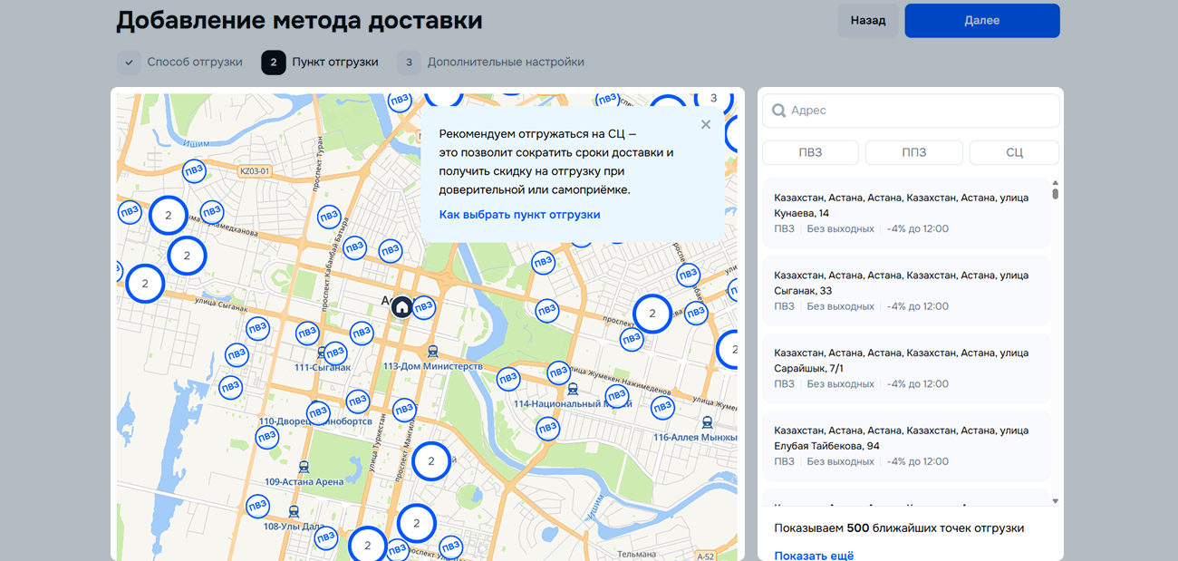The width and height of the screenshot is (1178, 561).
Task: Click the Далее button
Action: (981, 21)
